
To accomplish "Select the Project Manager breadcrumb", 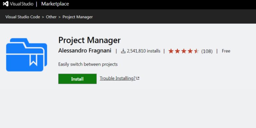I will [77, 17].
